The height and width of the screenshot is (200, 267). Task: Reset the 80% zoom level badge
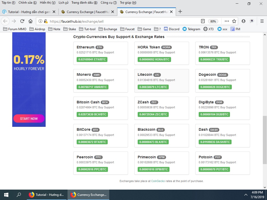tap(213, 21)
